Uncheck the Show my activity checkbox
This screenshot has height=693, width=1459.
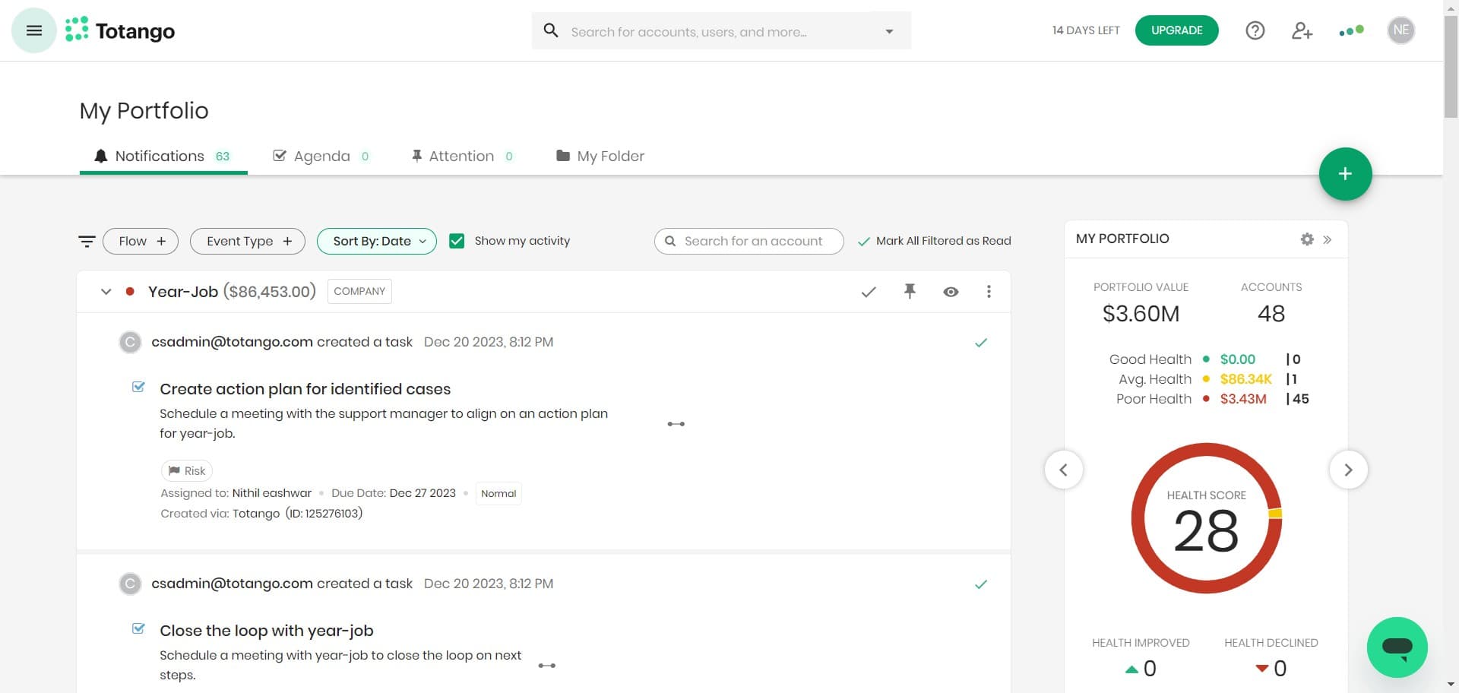coord(457,241)
